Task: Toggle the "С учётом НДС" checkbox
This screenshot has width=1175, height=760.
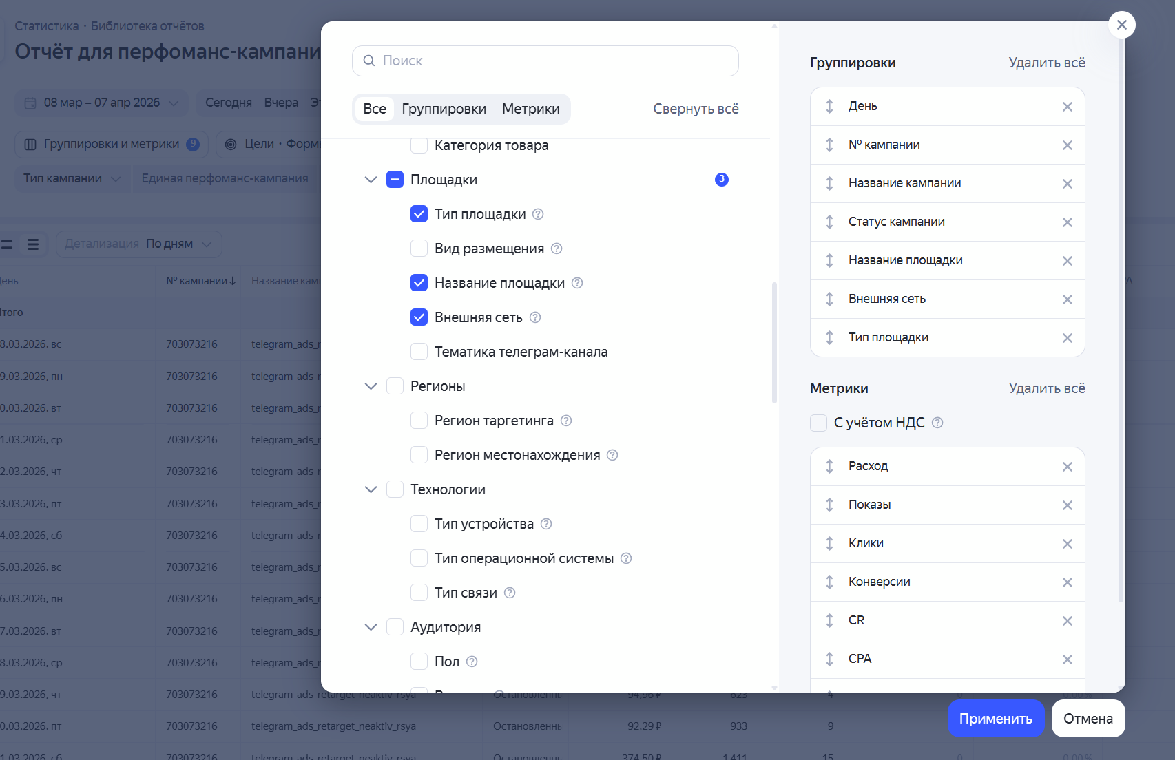Action: (x=818, y=423)
